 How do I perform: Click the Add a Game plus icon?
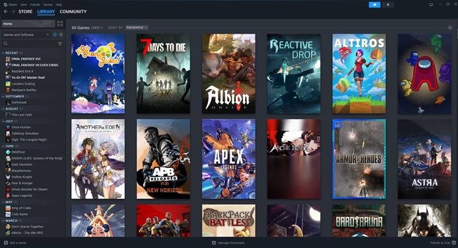click(6, 243)
